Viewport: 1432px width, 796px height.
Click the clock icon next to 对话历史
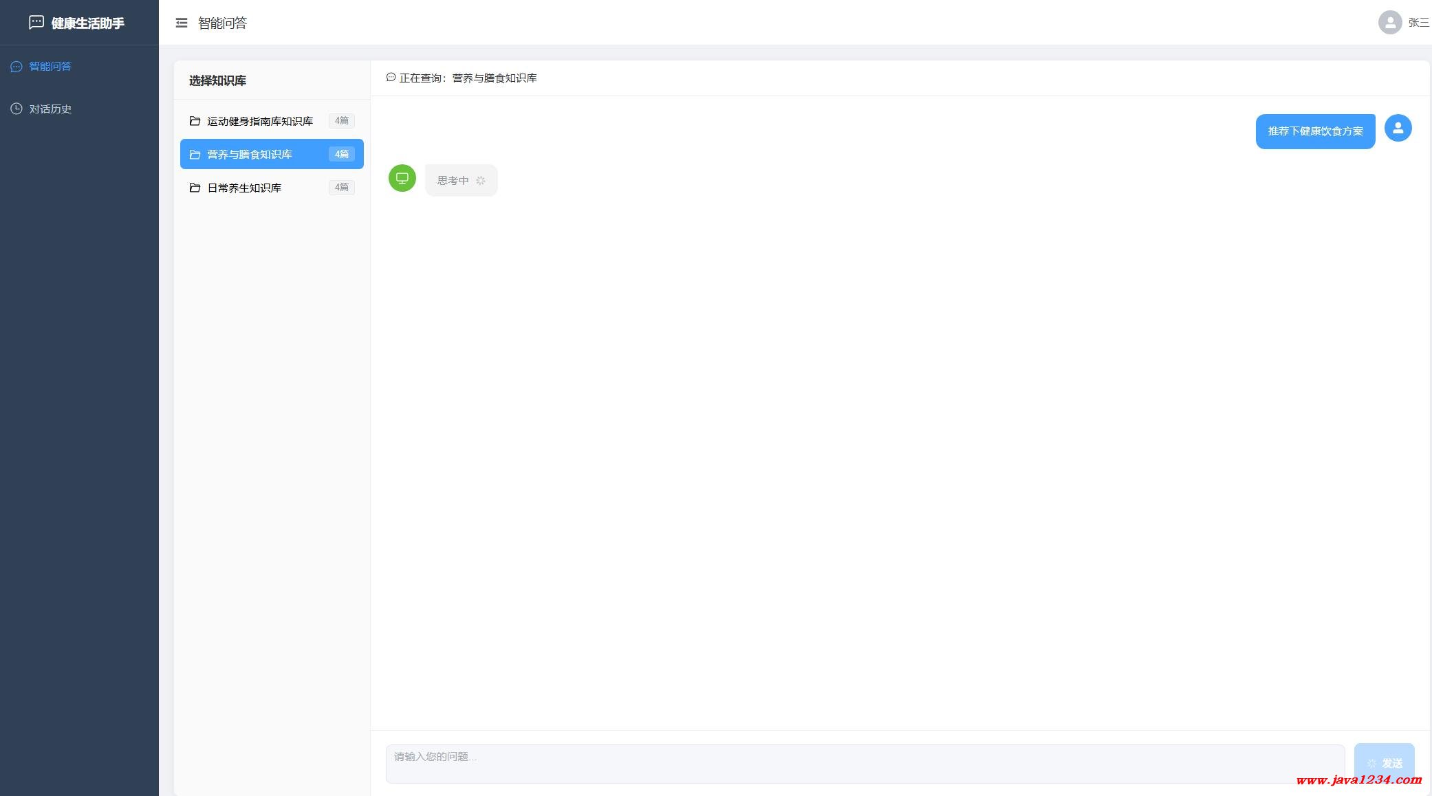coord(17,109)
